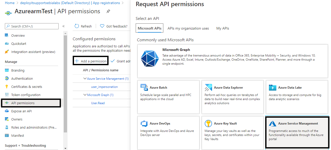The width and height of the screenshot is (331, 150).
Task: Click the sidebar vertical scrollbar
Action: point(65,84)
